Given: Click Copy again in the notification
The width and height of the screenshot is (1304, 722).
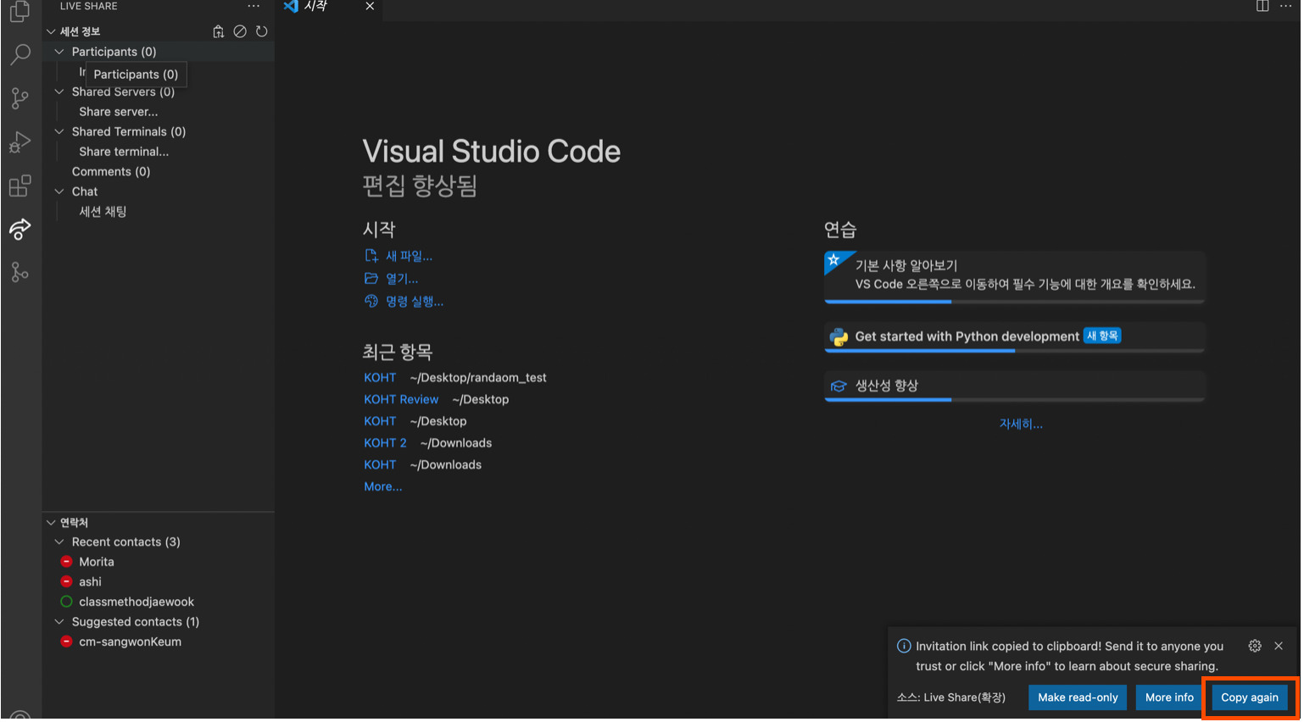Looking at the screenshot, I should (x=1250, y=697).
